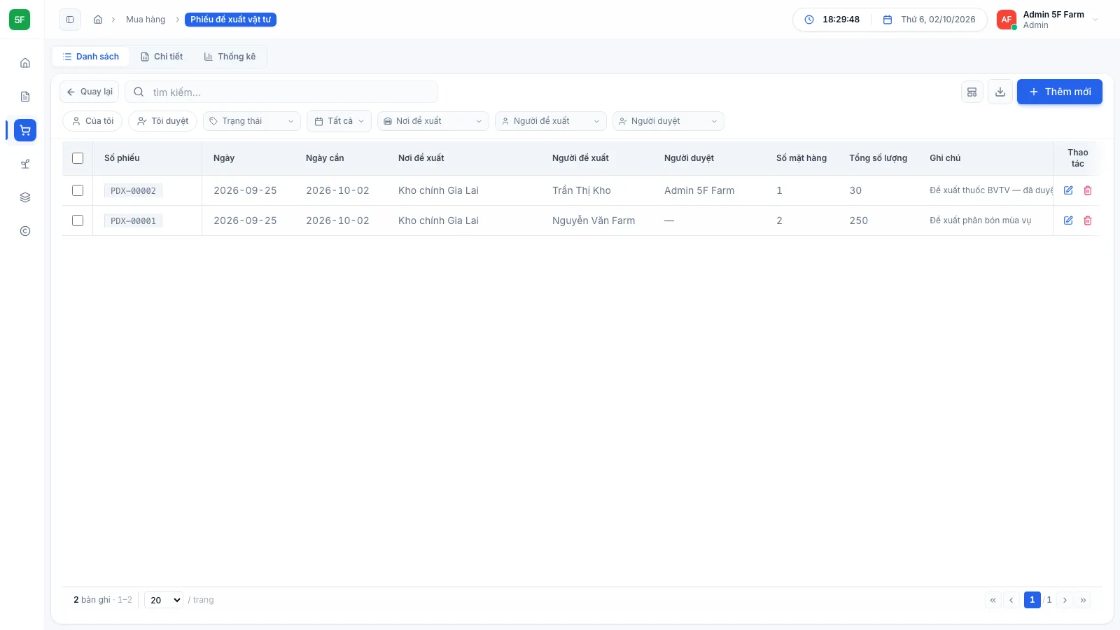Change the rows-per-page 20 selector
This screenshot has height=630, width=1120.
coord(164,600)
